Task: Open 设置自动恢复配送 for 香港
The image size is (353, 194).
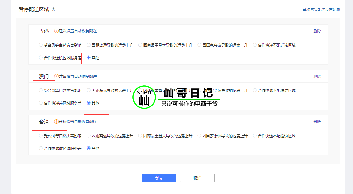Action: pos(82,31)
